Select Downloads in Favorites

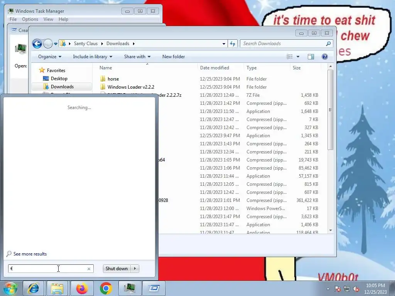(62, 87)
